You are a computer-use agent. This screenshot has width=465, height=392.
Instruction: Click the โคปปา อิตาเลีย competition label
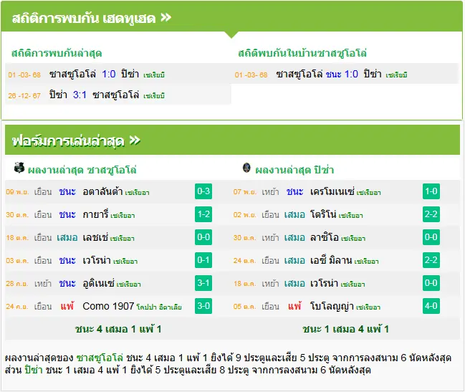159,307
